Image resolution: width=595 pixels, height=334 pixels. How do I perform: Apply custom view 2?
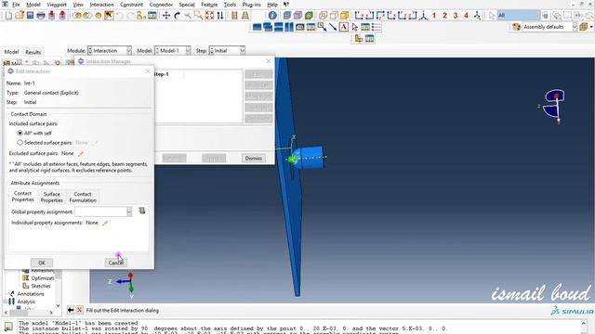(x=444, y=16)
